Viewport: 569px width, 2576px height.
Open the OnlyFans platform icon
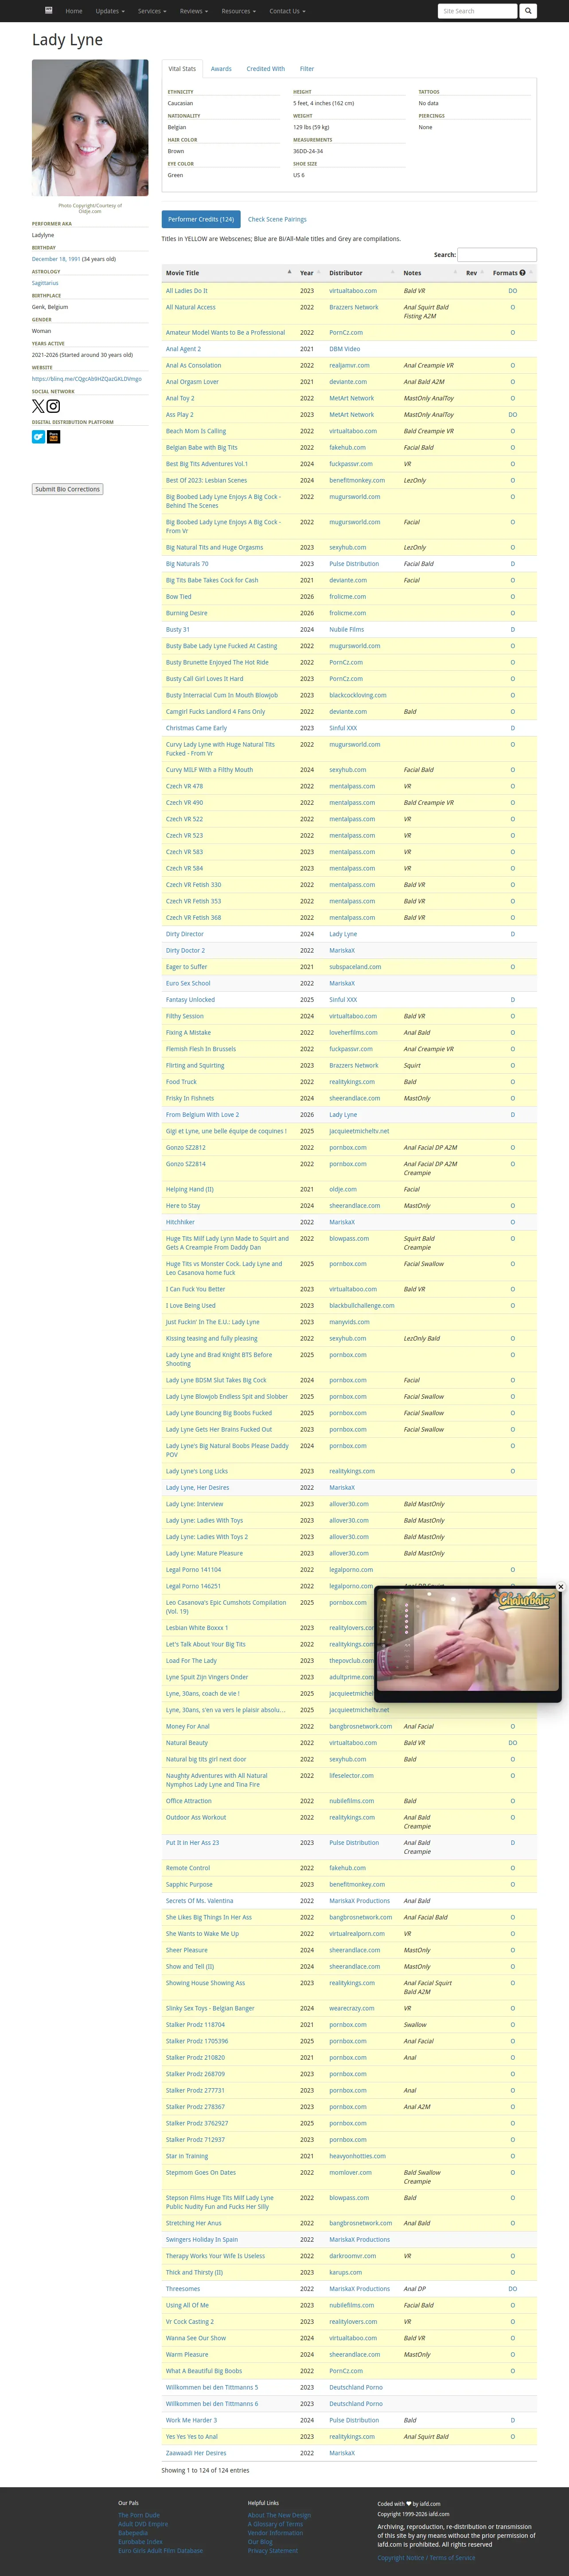click(38, 437)
